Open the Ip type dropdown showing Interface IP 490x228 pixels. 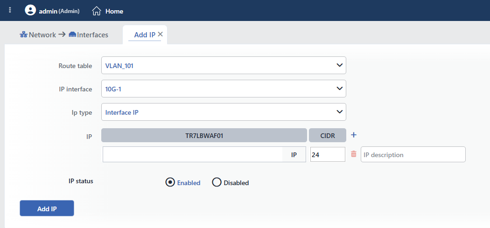point(224,112)
